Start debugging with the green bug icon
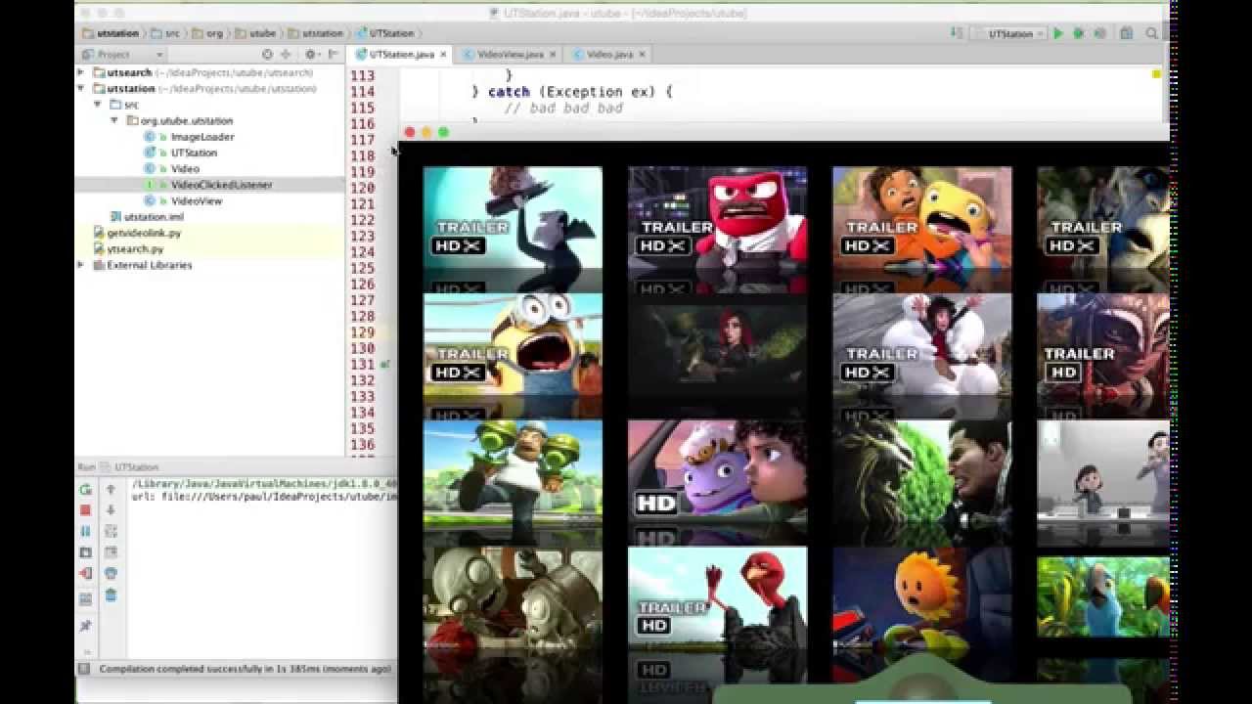Viewport: 1252px width, 704px height. [x=1079, y=33]
